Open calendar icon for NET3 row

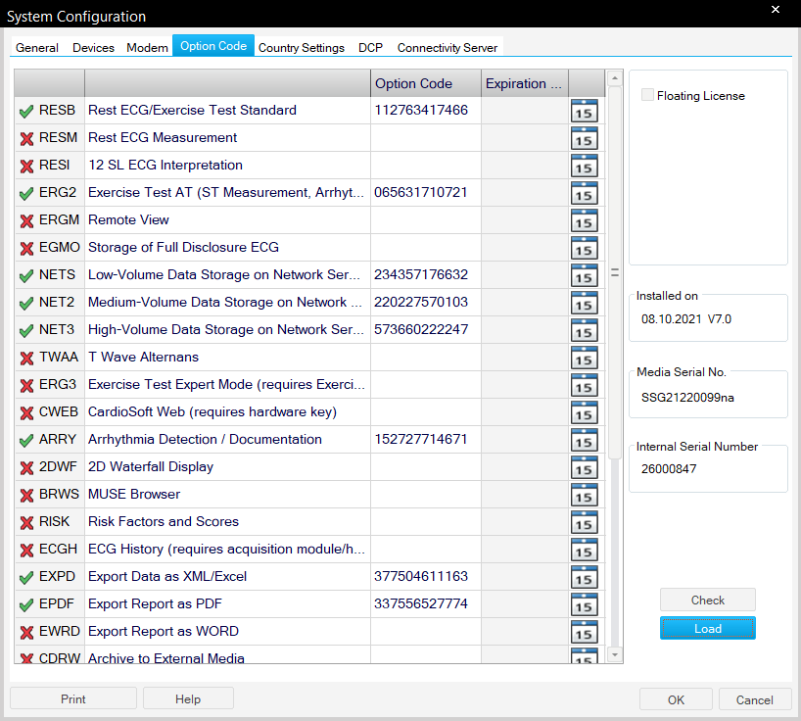[x=584, y=330]
